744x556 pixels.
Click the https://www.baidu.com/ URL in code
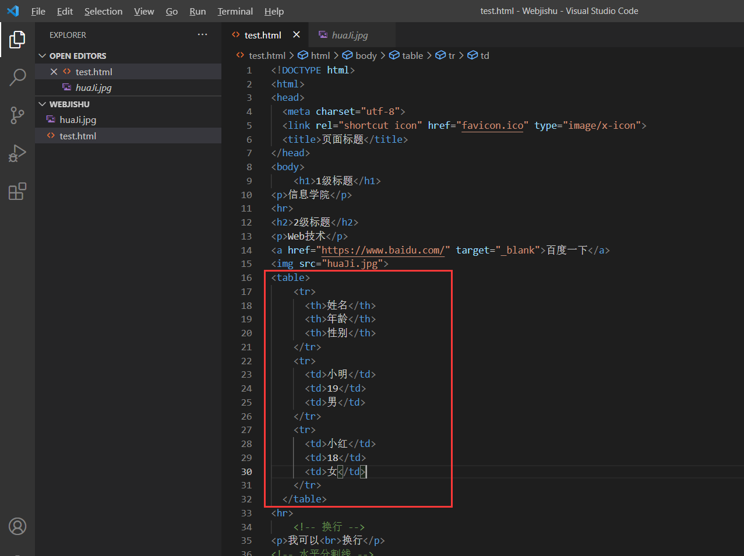pyautogui.click(x=383, y=250)
